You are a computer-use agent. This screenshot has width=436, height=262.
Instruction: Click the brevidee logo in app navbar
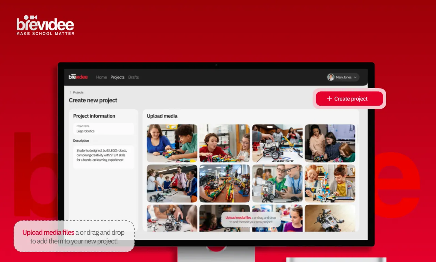(78, 77)
